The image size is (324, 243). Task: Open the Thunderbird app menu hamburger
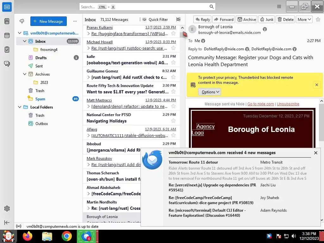click(x=279, y=7)
